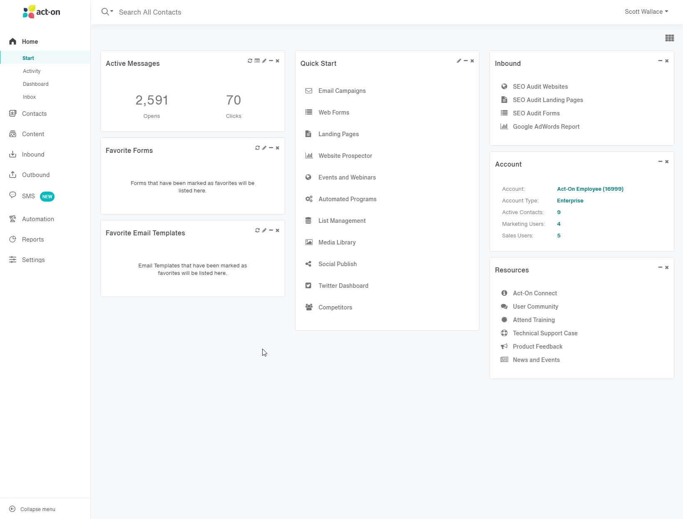The height and width of the screenshot is (519, 683).
Task: Collapse the Resources widget with the minus icon
Action: point(660,267)
